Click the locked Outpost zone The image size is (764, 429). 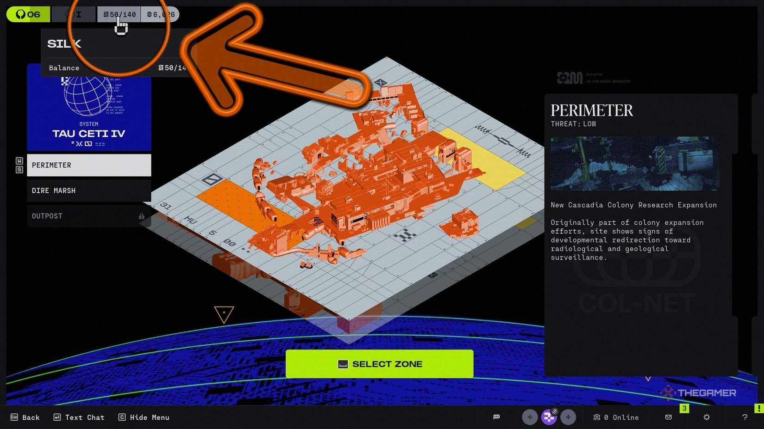pyautogui.click(x=89, y=216)
